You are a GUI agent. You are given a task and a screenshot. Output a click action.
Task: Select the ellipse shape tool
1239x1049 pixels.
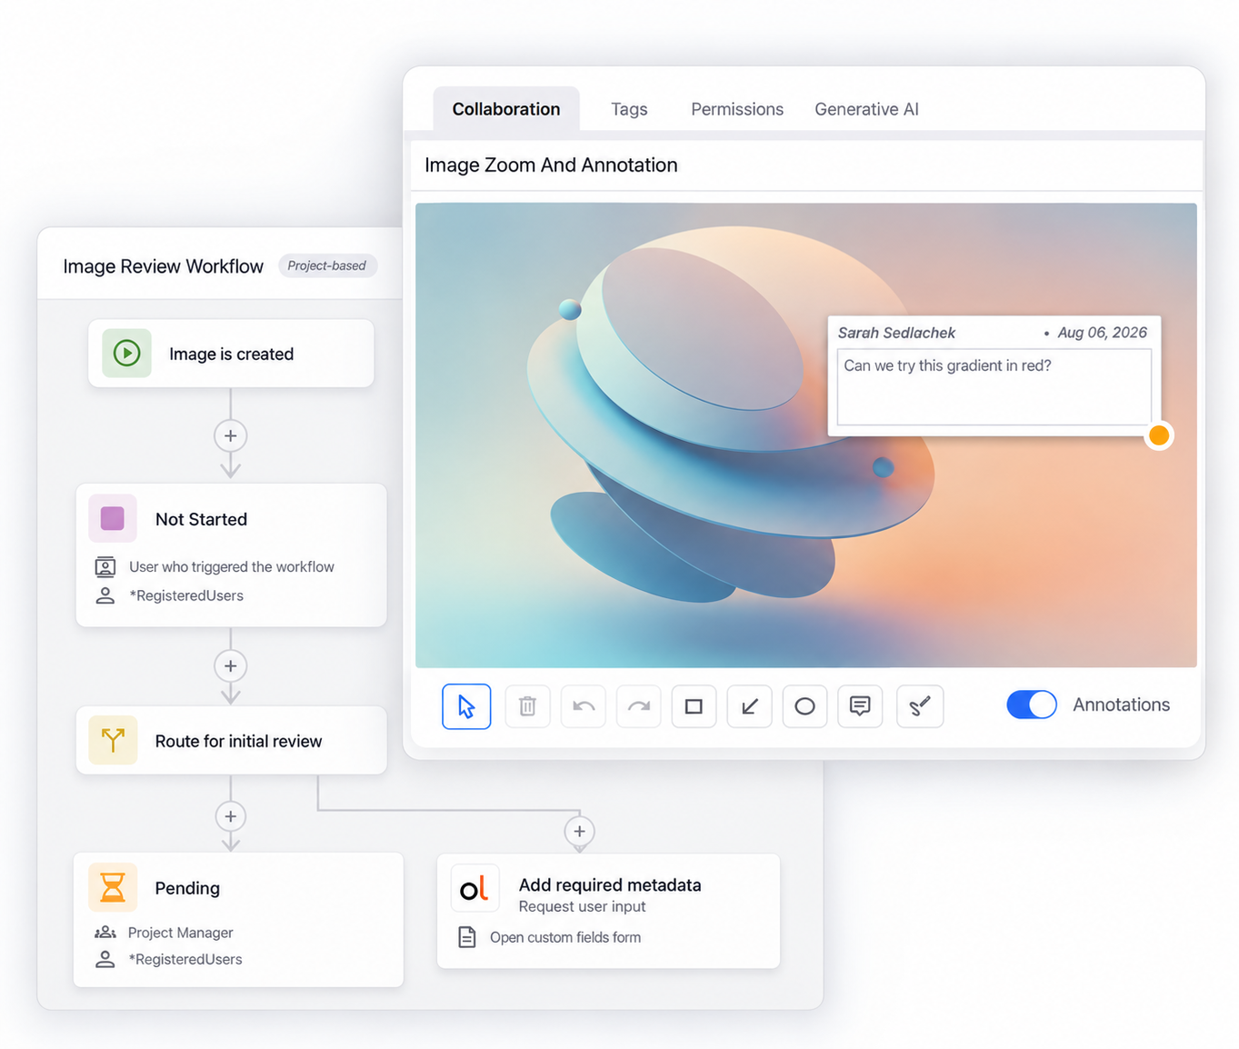tap(804, 706)
